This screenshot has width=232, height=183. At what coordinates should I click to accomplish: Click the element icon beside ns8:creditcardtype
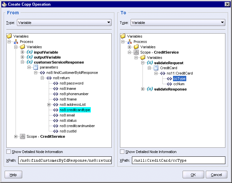pyautogui.click(x=56, y=110)
